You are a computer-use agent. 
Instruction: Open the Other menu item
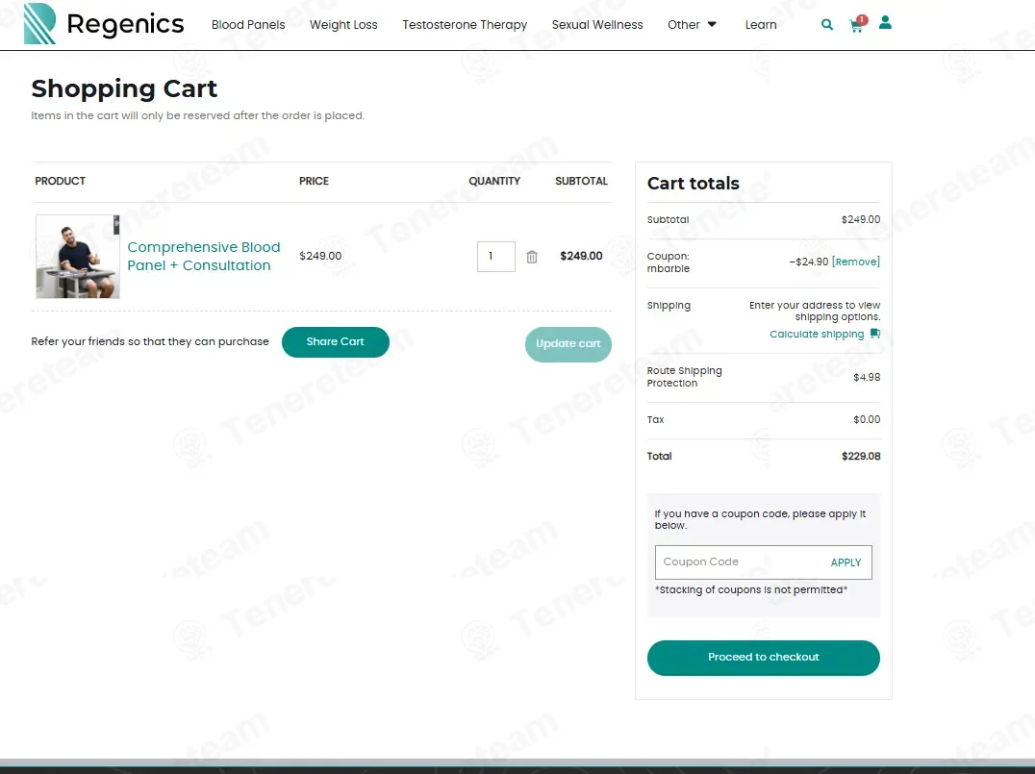tap(683, 24)
